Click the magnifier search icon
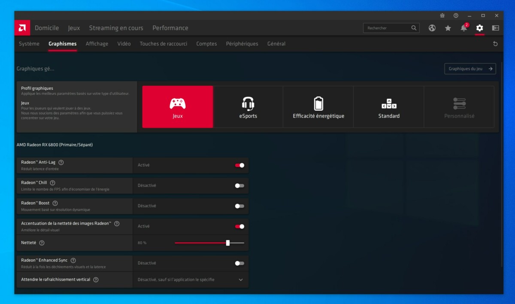The height and width of the screenshot is (304, 515). (414, 28)
